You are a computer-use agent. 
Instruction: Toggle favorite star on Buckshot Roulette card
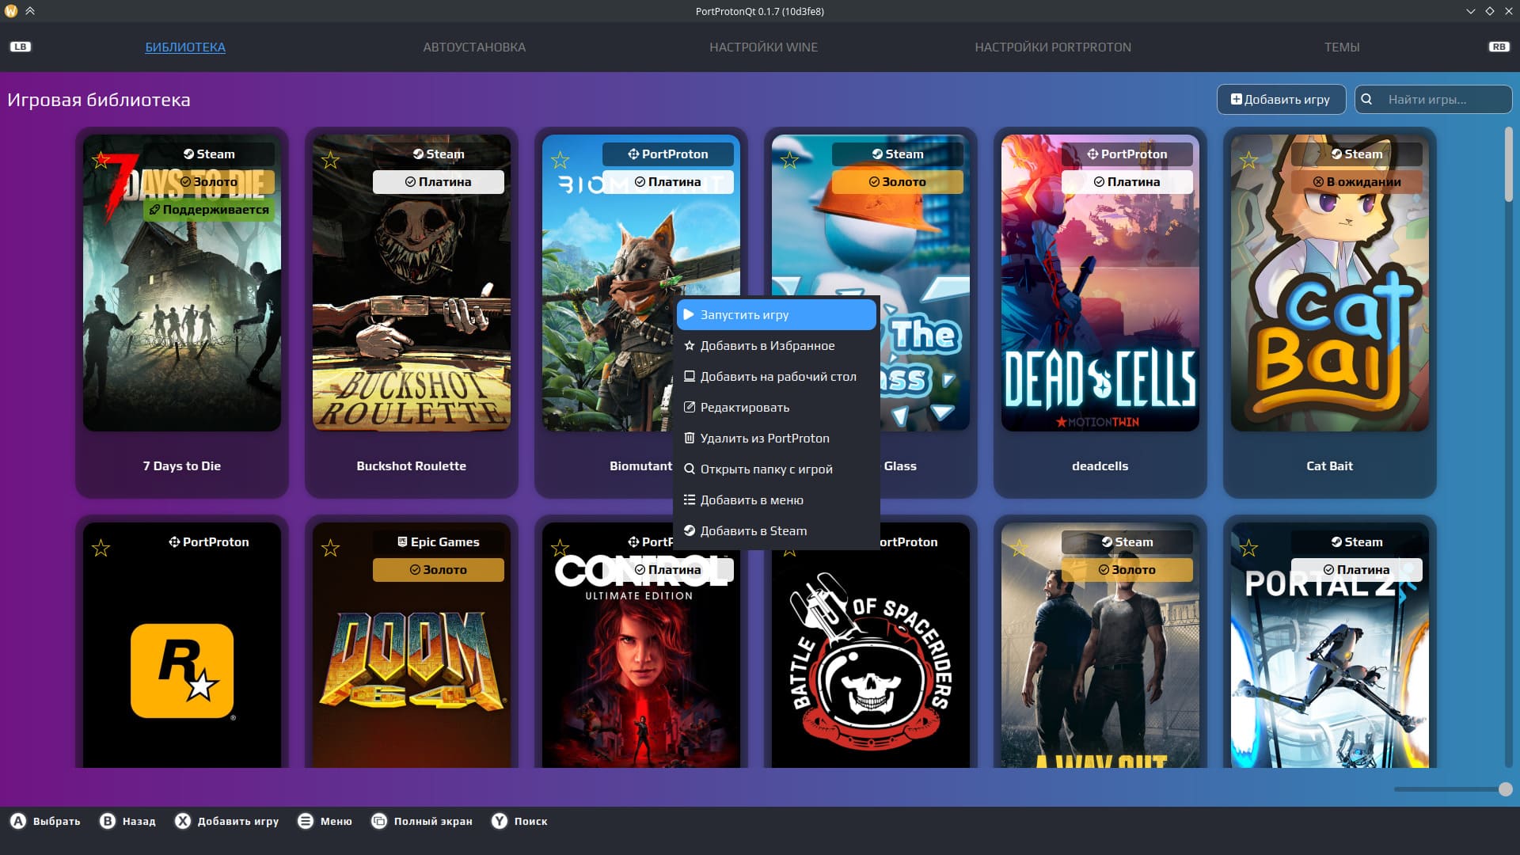330,161
